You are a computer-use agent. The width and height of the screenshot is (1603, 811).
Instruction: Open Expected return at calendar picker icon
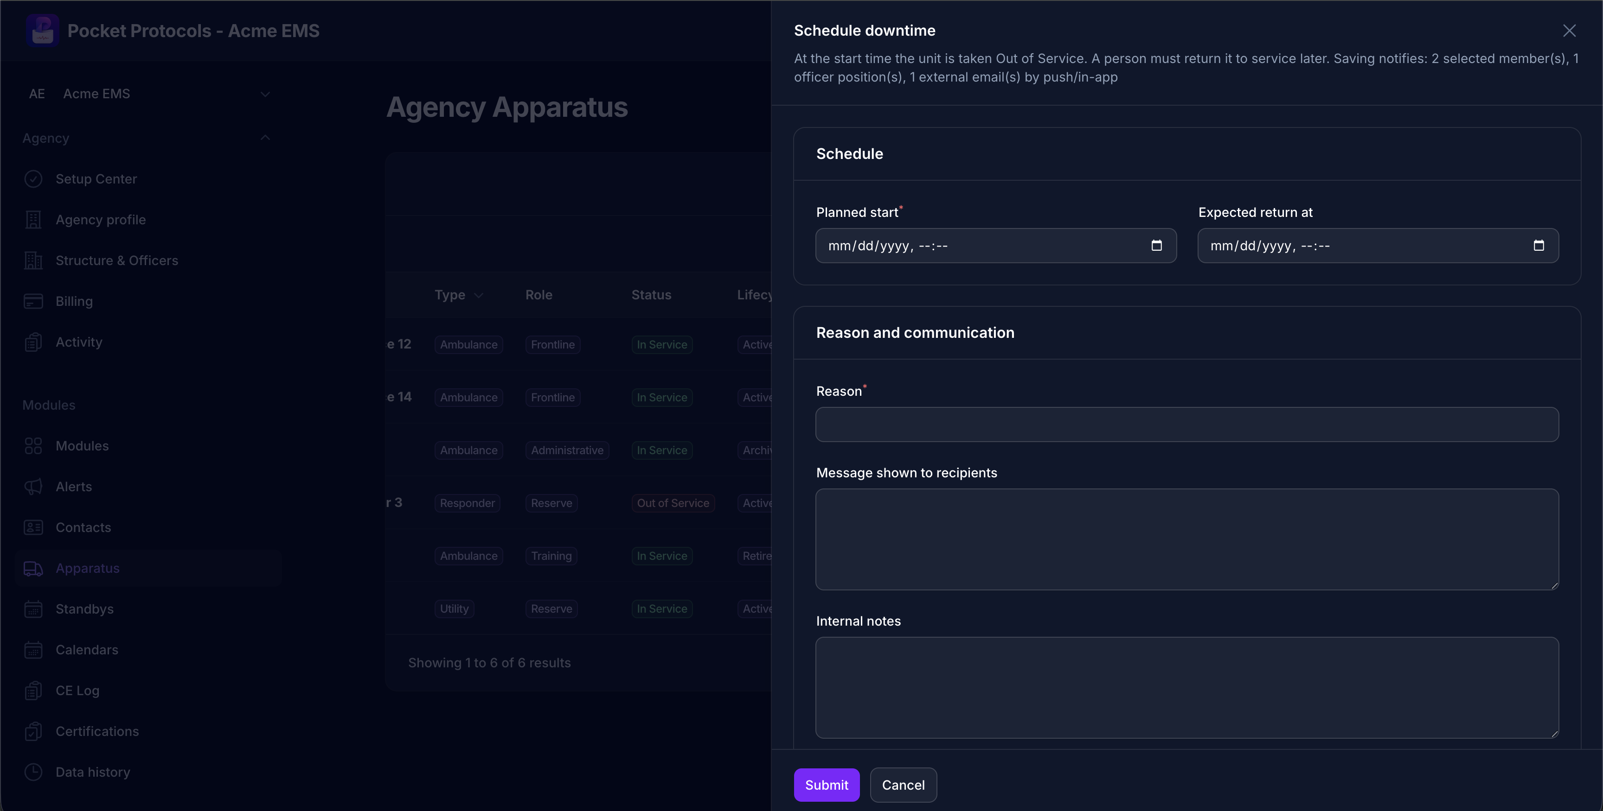coord(1538,246)
